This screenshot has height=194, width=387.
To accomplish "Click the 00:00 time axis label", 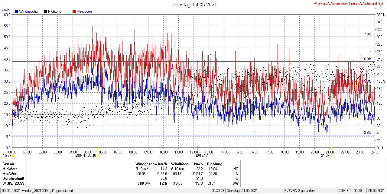I will click(x=12, y=152).
